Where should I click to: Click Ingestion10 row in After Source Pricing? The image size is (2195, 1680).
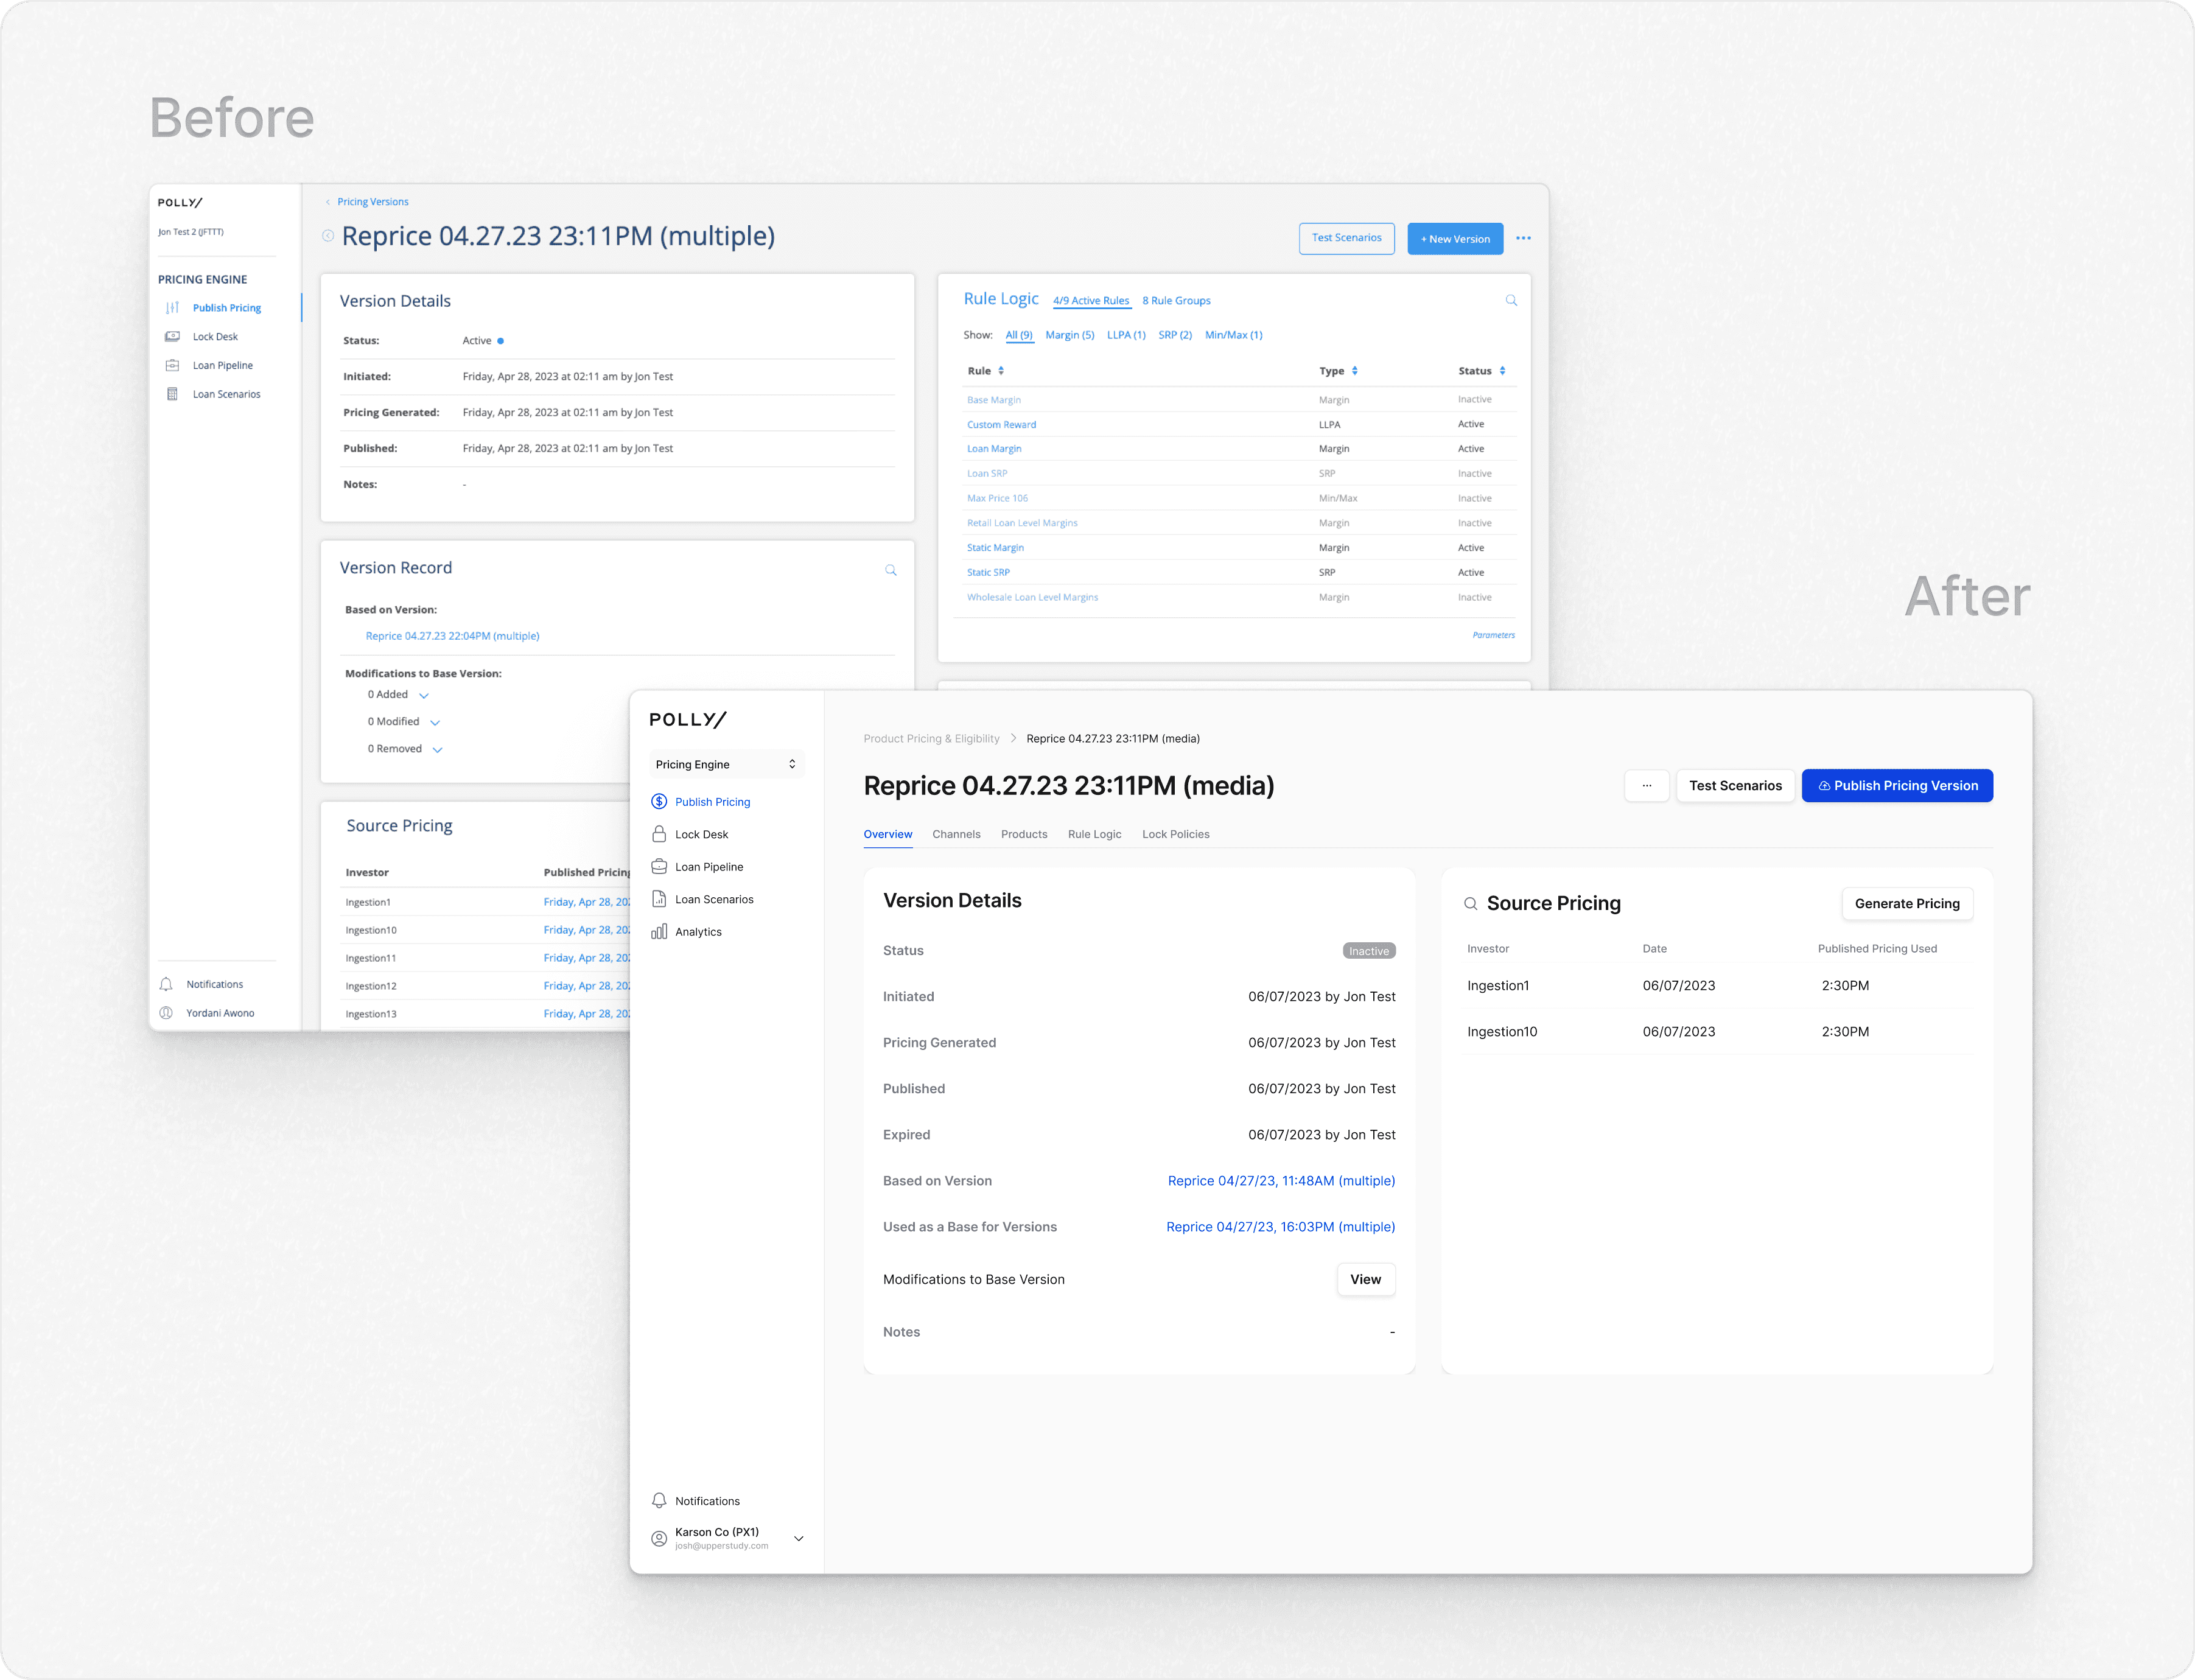pos(1717,1031)
